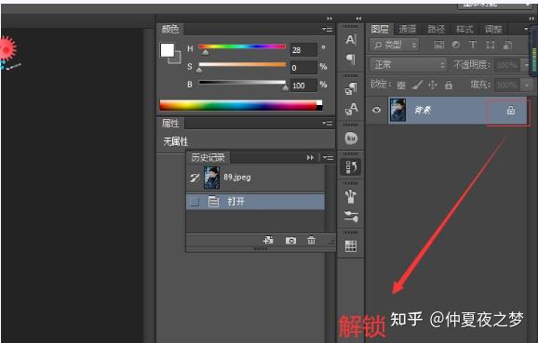
Task: Select the 历史记录 panel tab
Action: click(x=208, y=157)
